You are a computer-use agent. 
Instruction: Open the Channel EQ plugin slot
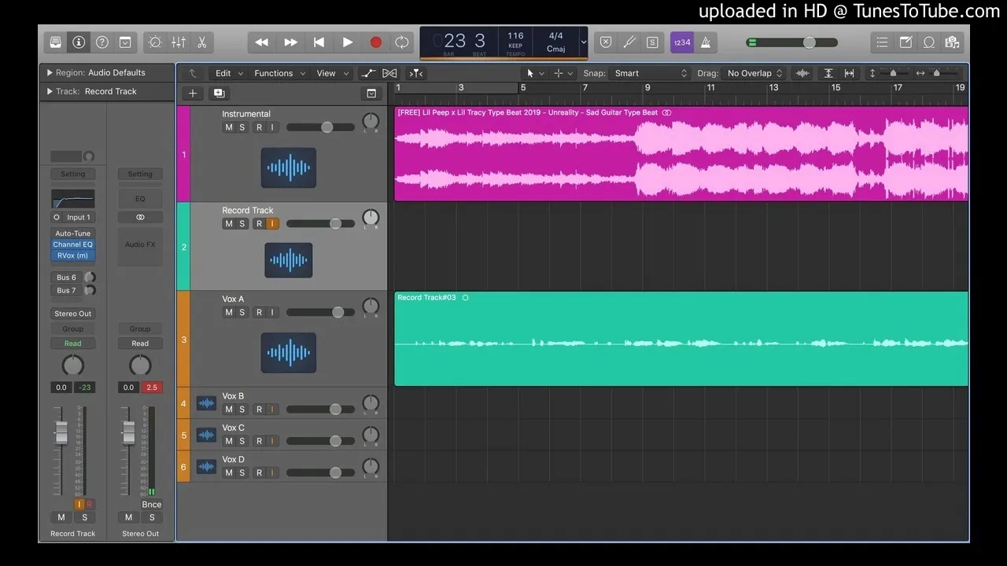click(72, 244)
